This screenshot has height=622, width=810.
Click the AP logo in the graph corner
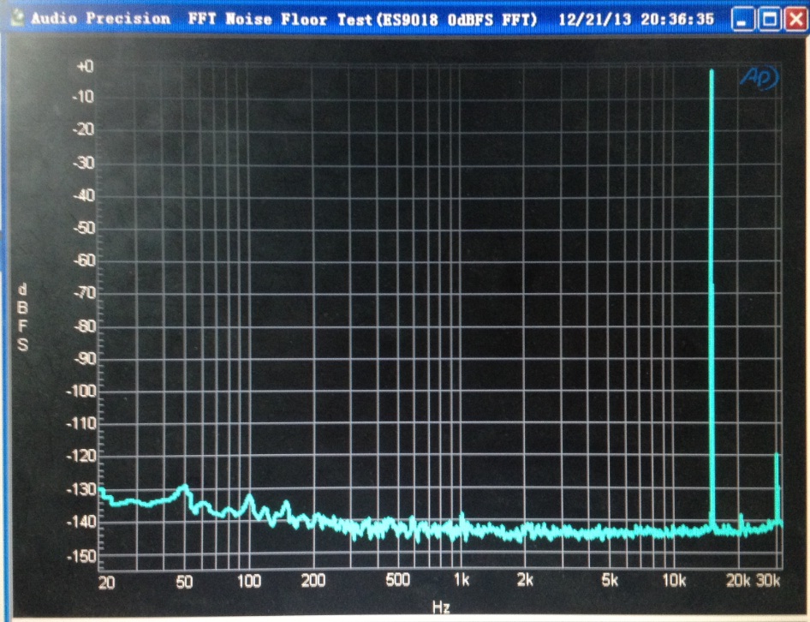759,78
